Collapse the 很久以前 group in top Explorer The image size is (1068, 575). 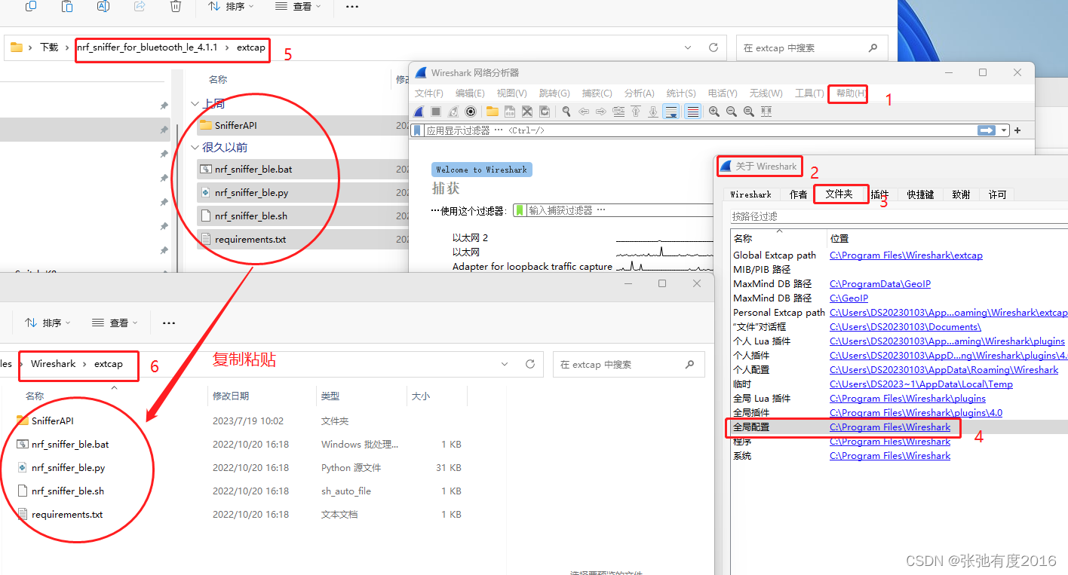(x=195, y=148)
